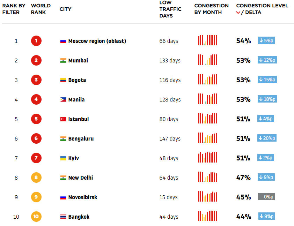The image size is (294, 226).
Task: Click the red world rank 1 badge
Action: point(36,41)
